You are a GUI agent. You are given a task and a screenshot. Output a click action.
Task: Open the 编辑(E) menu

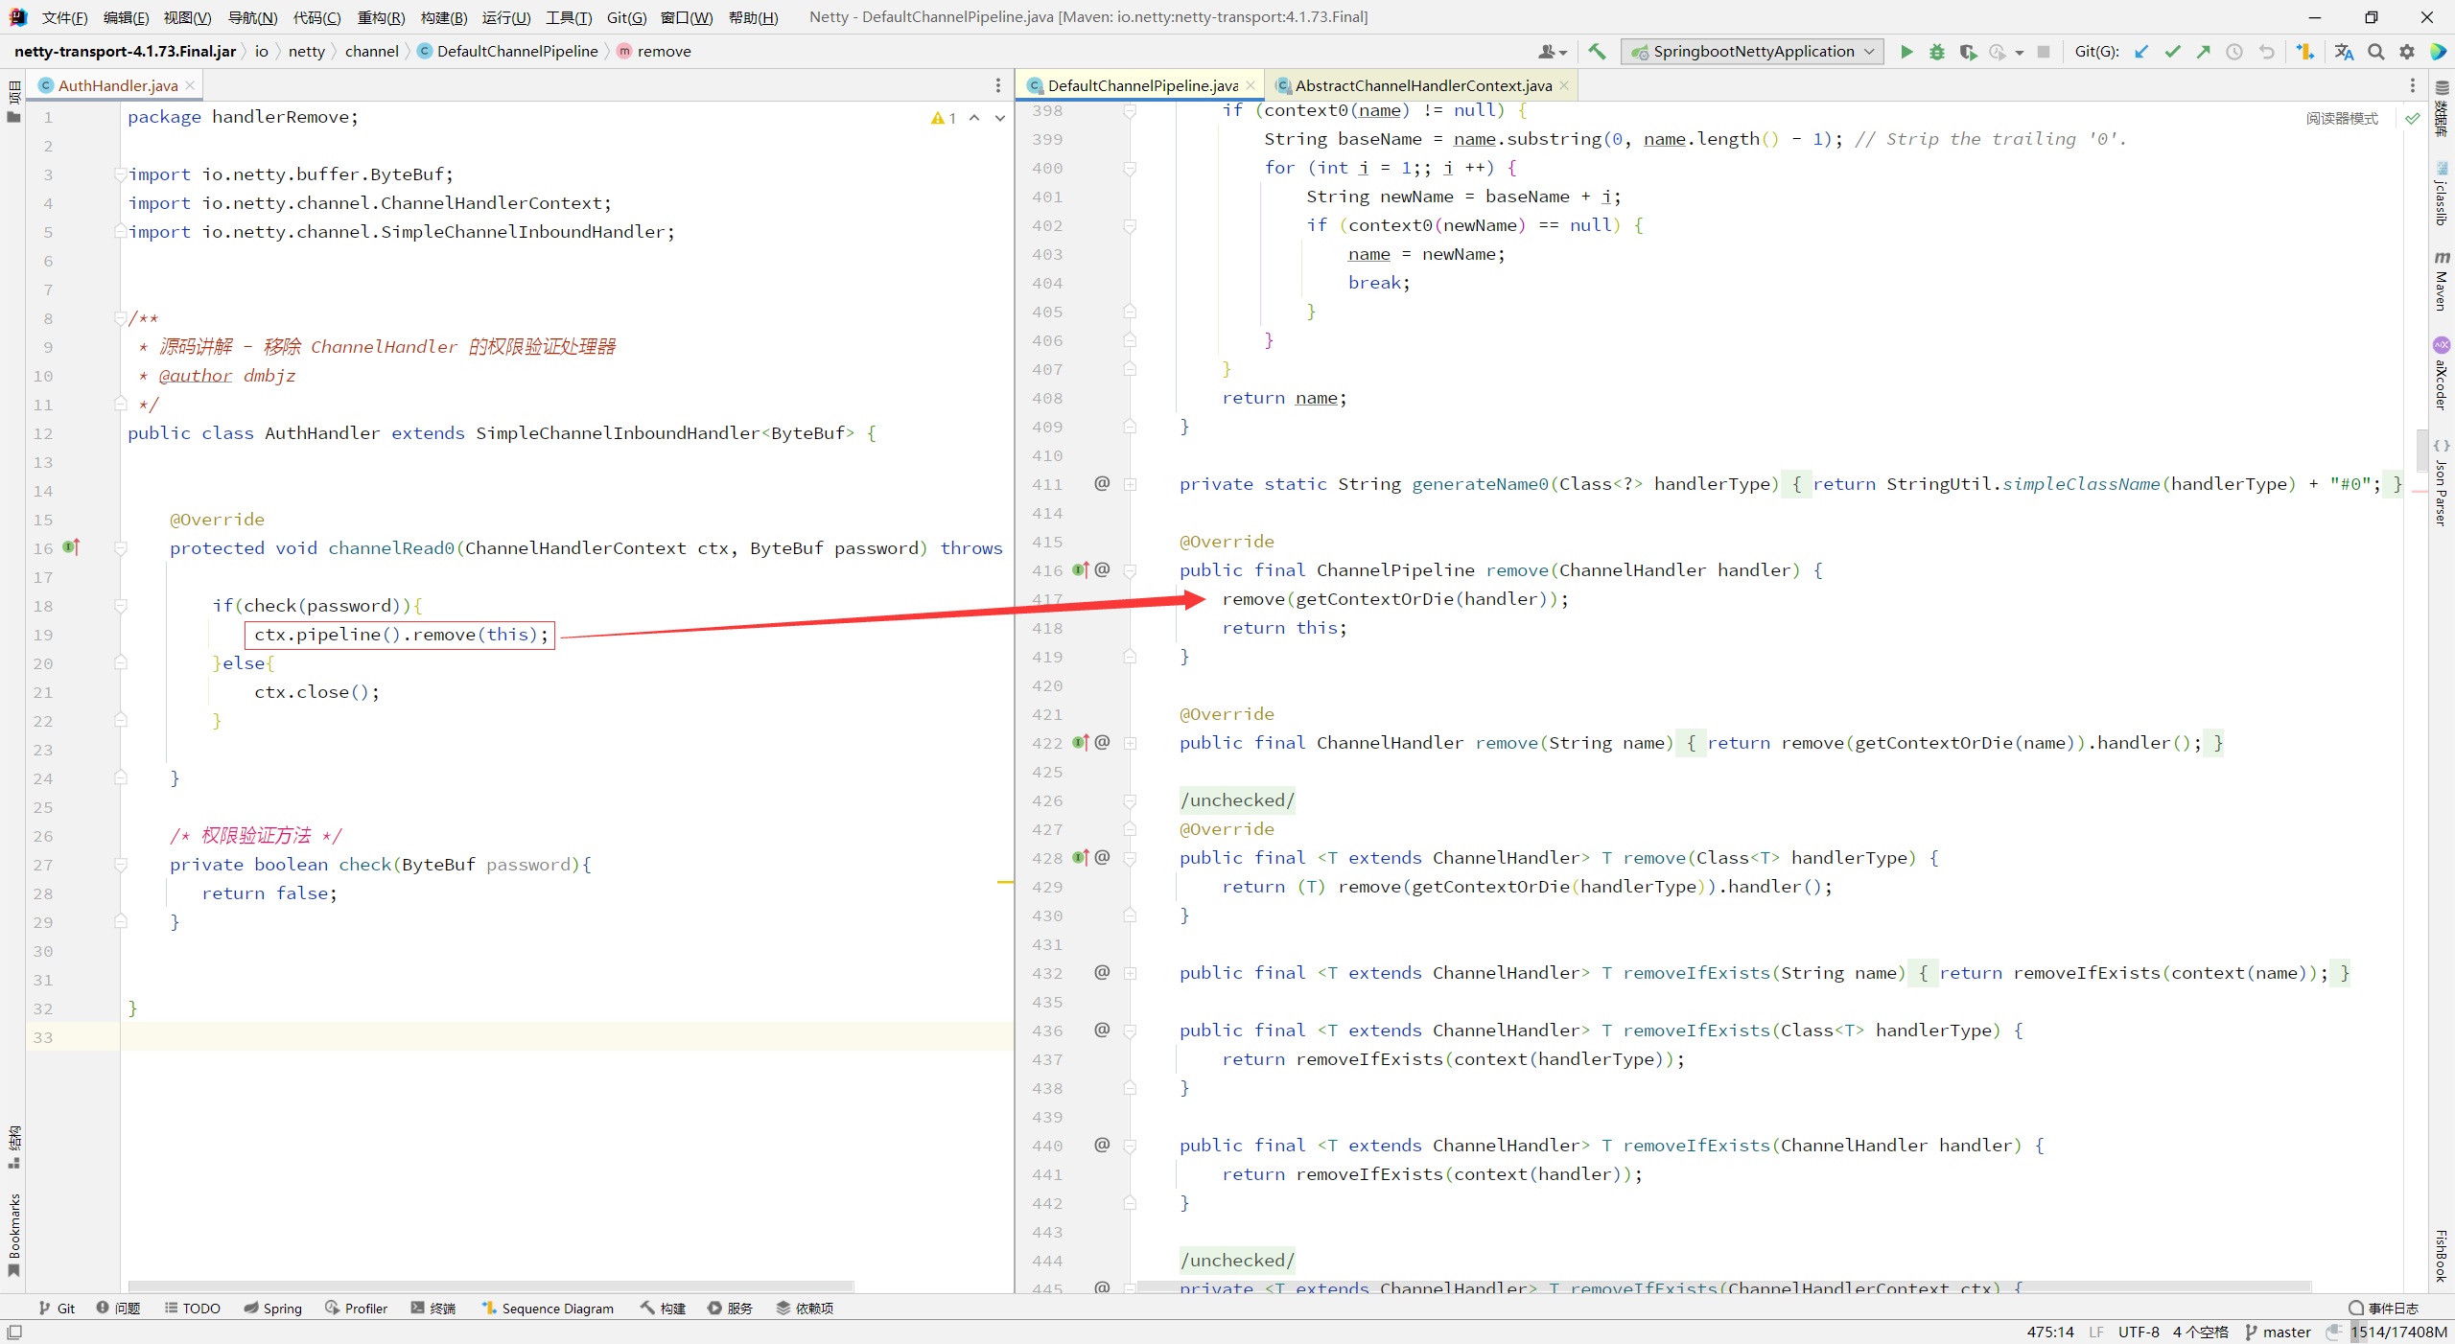pos(126,17)
